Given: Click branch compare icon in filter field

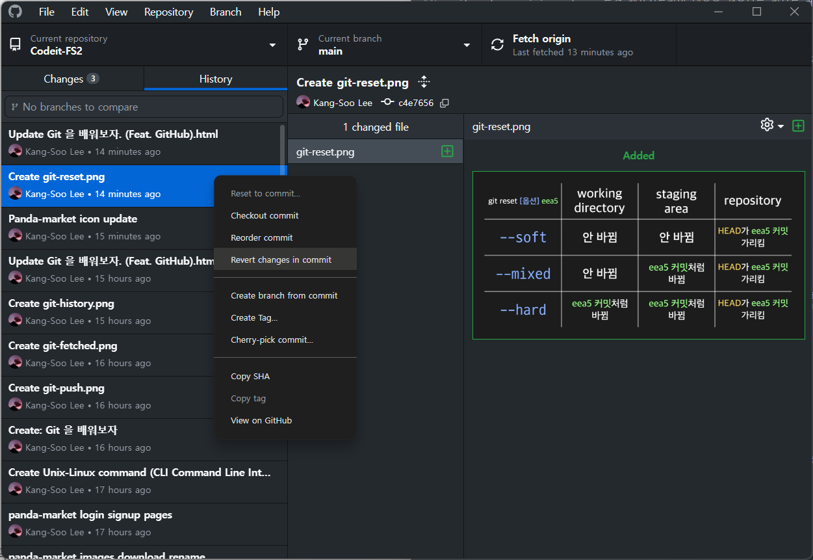Looking at the screenshot, I should pos(14,107).
